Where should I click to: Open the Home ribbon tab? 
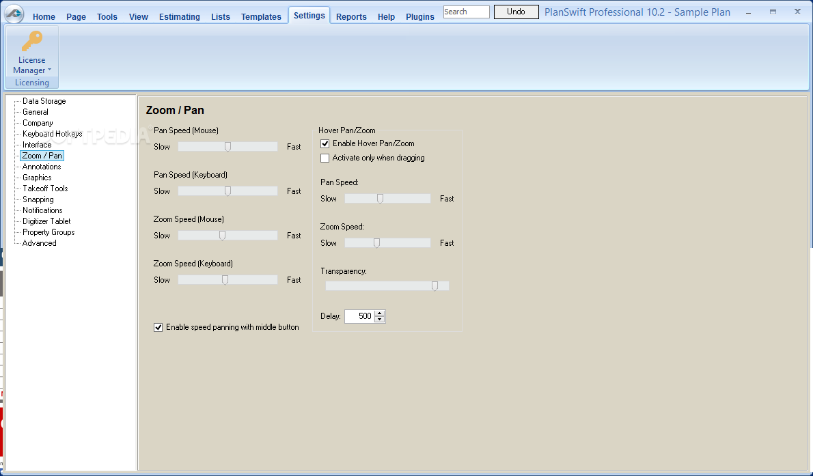pos(44,16)
